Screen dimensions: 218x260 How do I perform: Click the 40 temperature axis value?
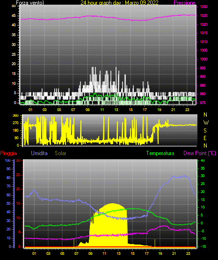click(x=203, y=161)
